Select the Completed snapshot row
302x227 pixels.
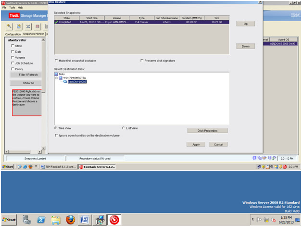point(142,22)
